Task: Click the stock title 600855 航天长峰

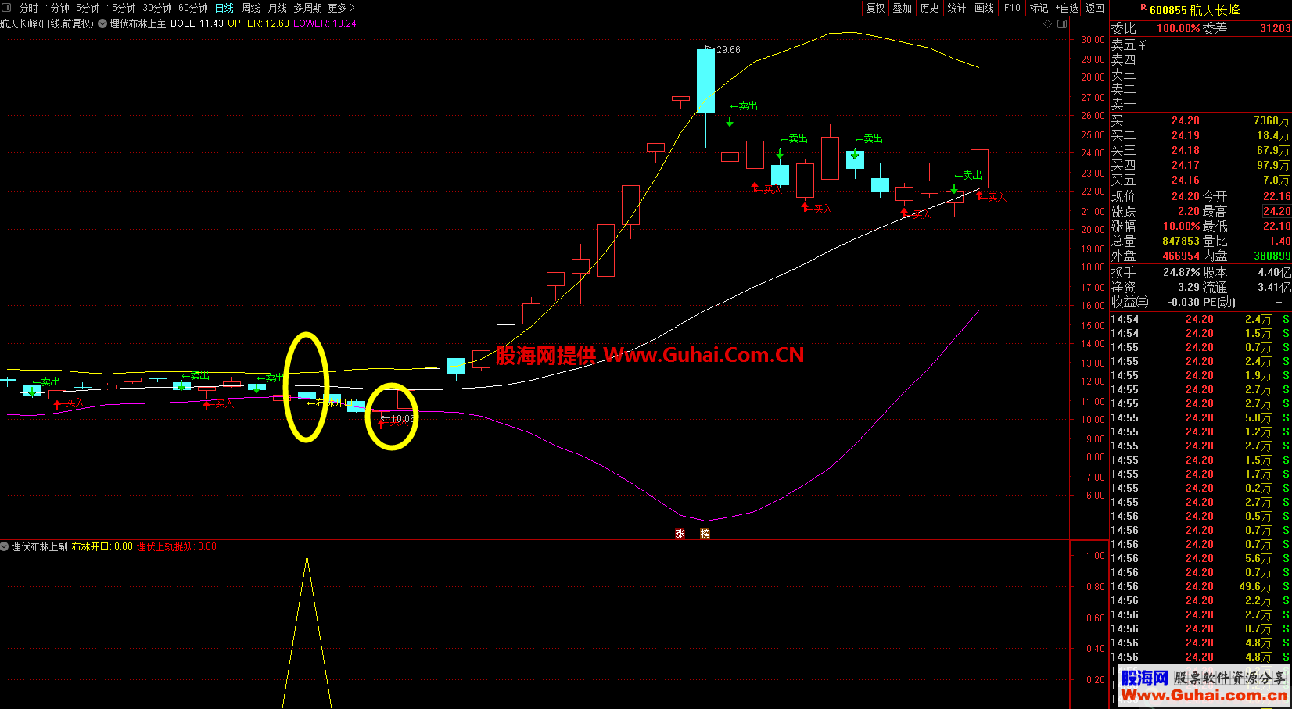Action: tap(1195, 10)
